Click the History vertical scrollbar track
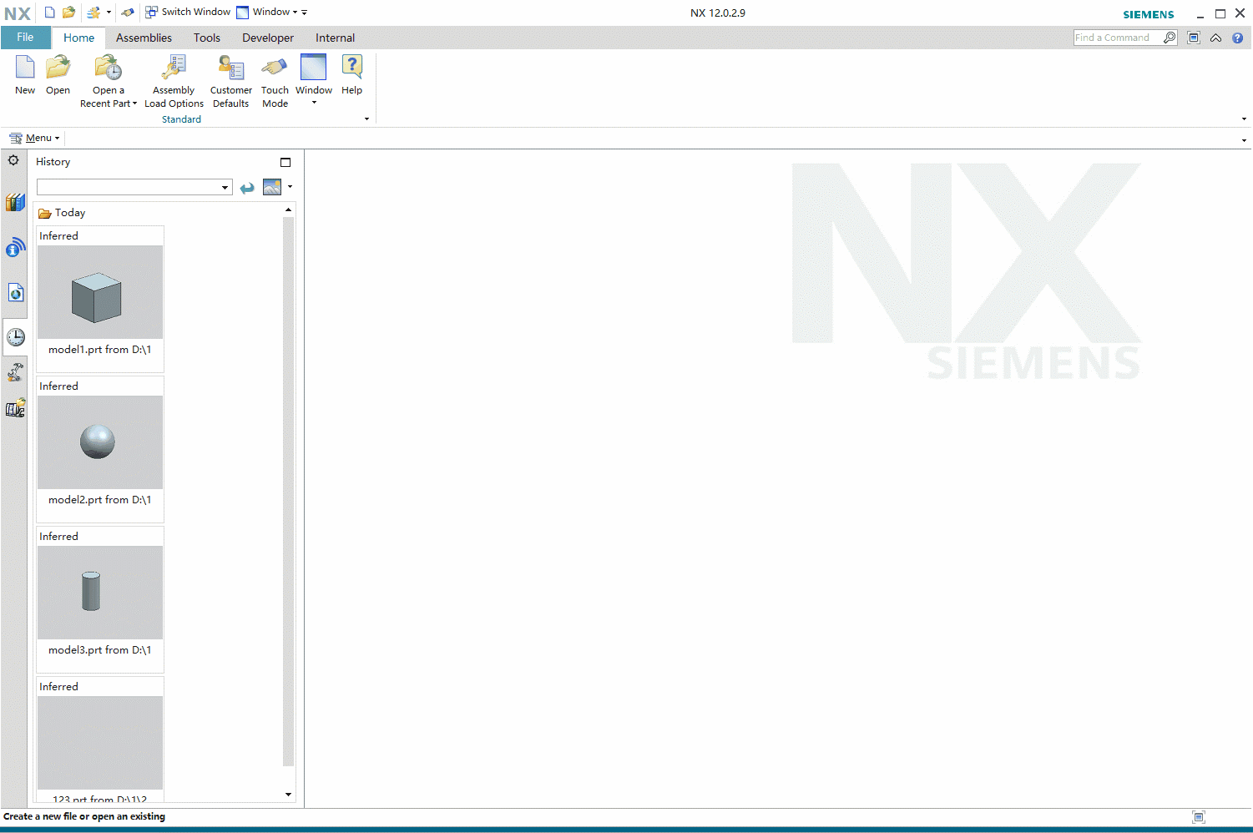 [289, 492]
